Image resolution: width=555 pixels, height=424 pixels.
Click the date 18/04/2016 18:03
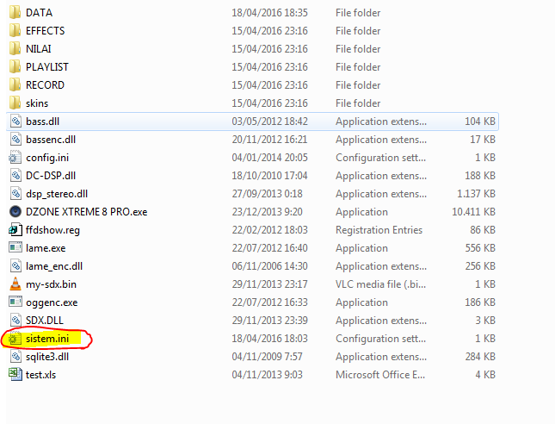269,338
